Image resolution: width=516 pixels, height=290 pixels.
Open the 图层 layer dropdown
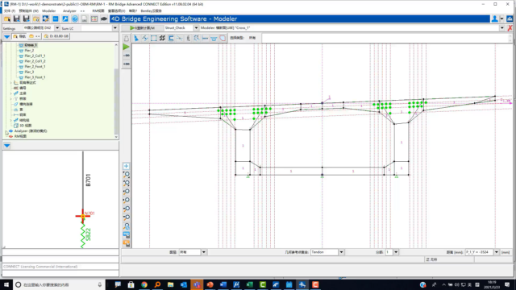(x=204, y=252)
